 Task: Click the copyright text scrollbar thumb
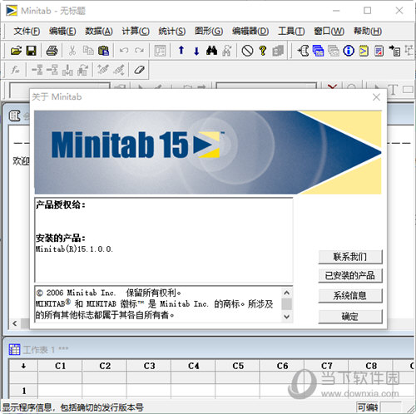[287, 304]
